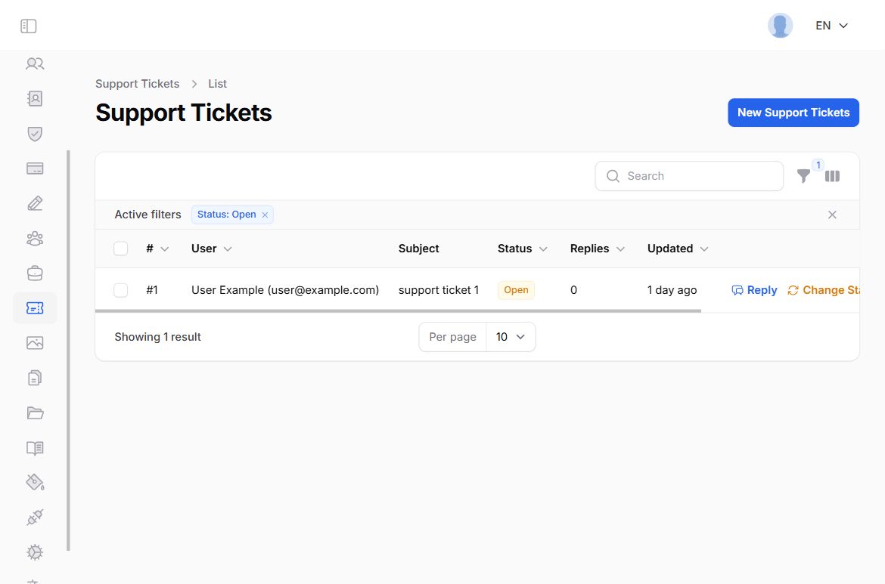Open the filter funnel icon

pyautogui.click(x=803, y=176)
